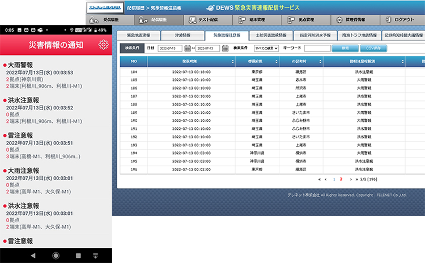Tap the hide-keyboard arrow in phone navigation bar
The width and height of the screenshot is (425, 263).
[95, 256]
